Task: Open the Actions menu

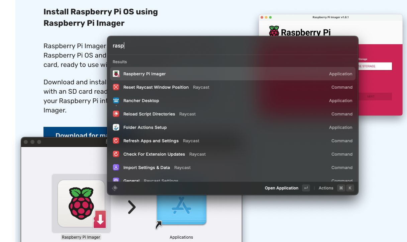Action: (326, 188)
